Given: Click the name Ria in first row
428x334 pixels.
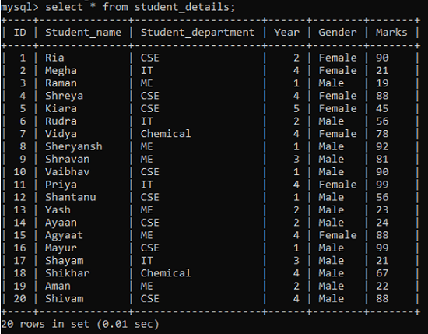Looking at the screenshot, I should (54, 58).
